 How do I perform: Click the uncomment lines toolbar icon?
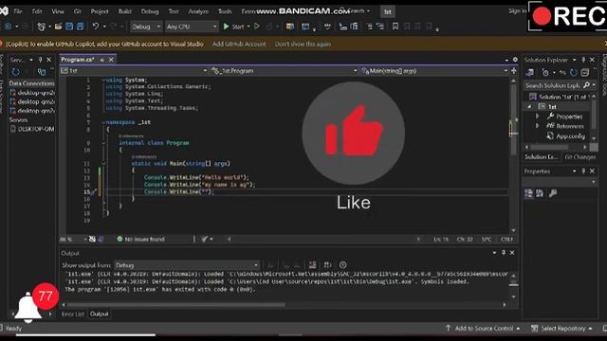pyautogui.click(x=380, y=27)
